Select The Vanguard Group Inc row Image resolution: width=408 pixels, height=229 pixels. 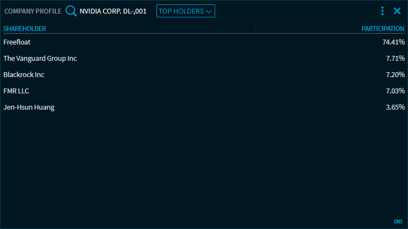point(40,58)
